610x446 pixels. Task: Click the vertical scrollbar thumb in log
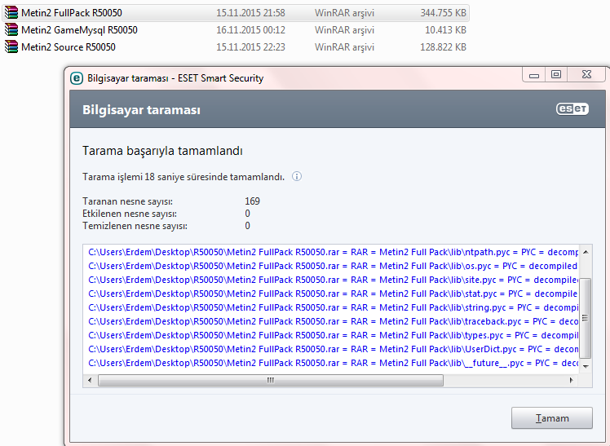586,318
